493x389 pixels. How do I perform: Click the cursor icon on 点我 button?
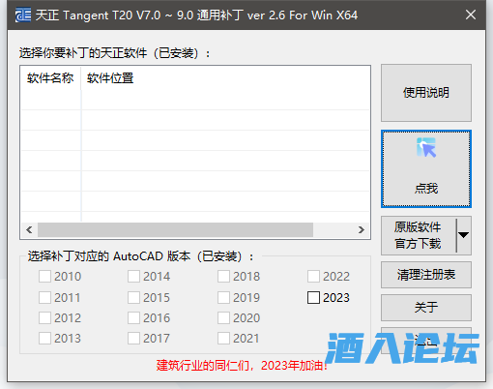pyautogui.click(x=426, y=148)
